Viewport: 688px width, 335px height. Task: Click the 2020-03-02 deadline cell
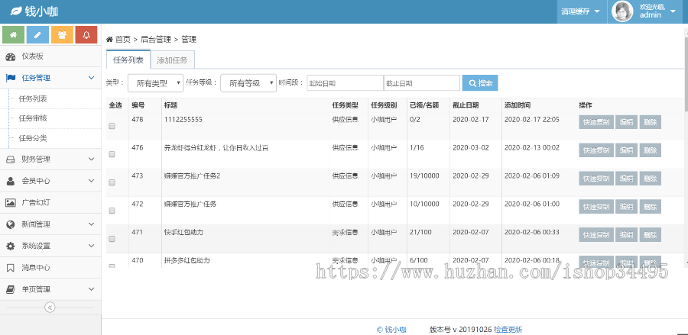pos(471,148)
